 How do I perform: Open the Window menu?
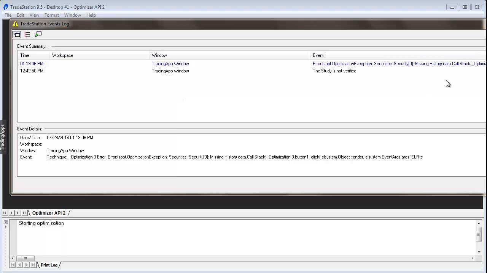point(73,15)
